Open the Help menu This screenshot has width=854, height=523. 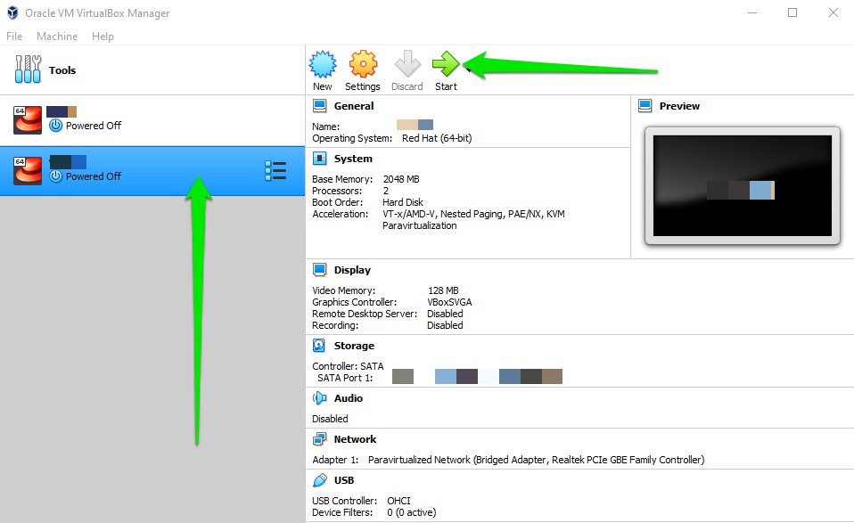(x=103, y=37)
